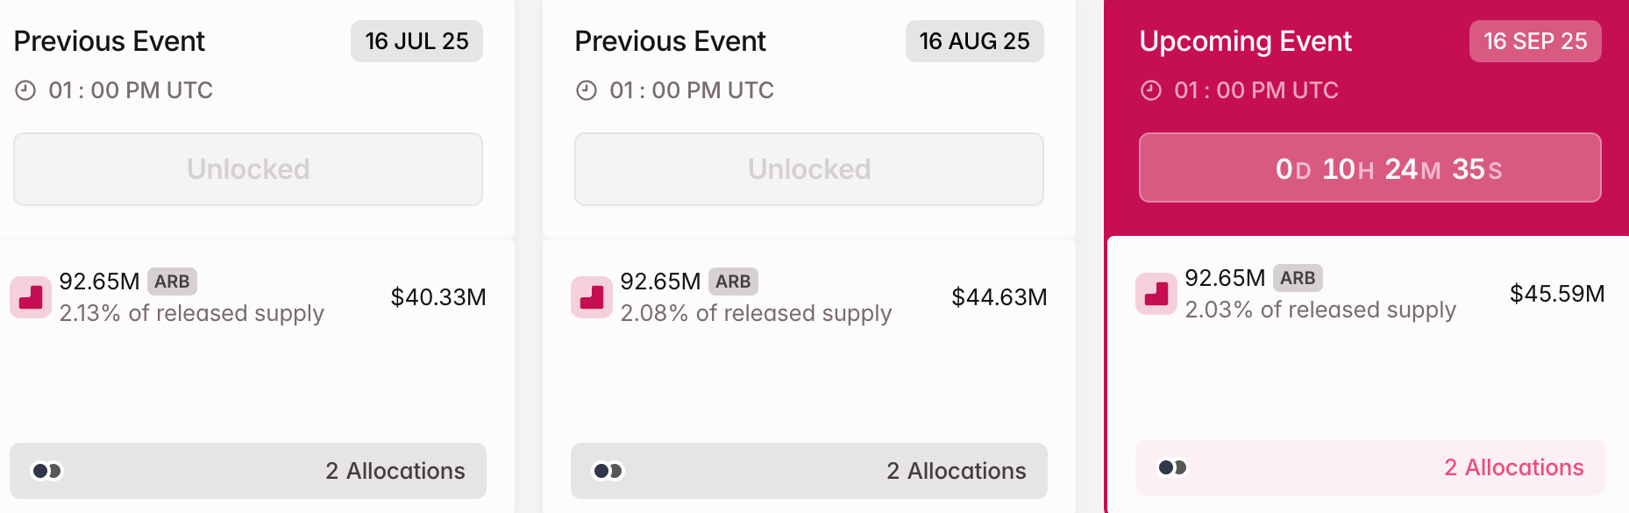Expand 2 Allocations for 16 SEP event

(x=1513, y=467)
